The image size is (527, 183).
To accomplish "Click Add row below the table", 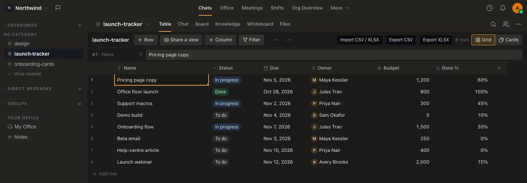I will pos(105,173).
